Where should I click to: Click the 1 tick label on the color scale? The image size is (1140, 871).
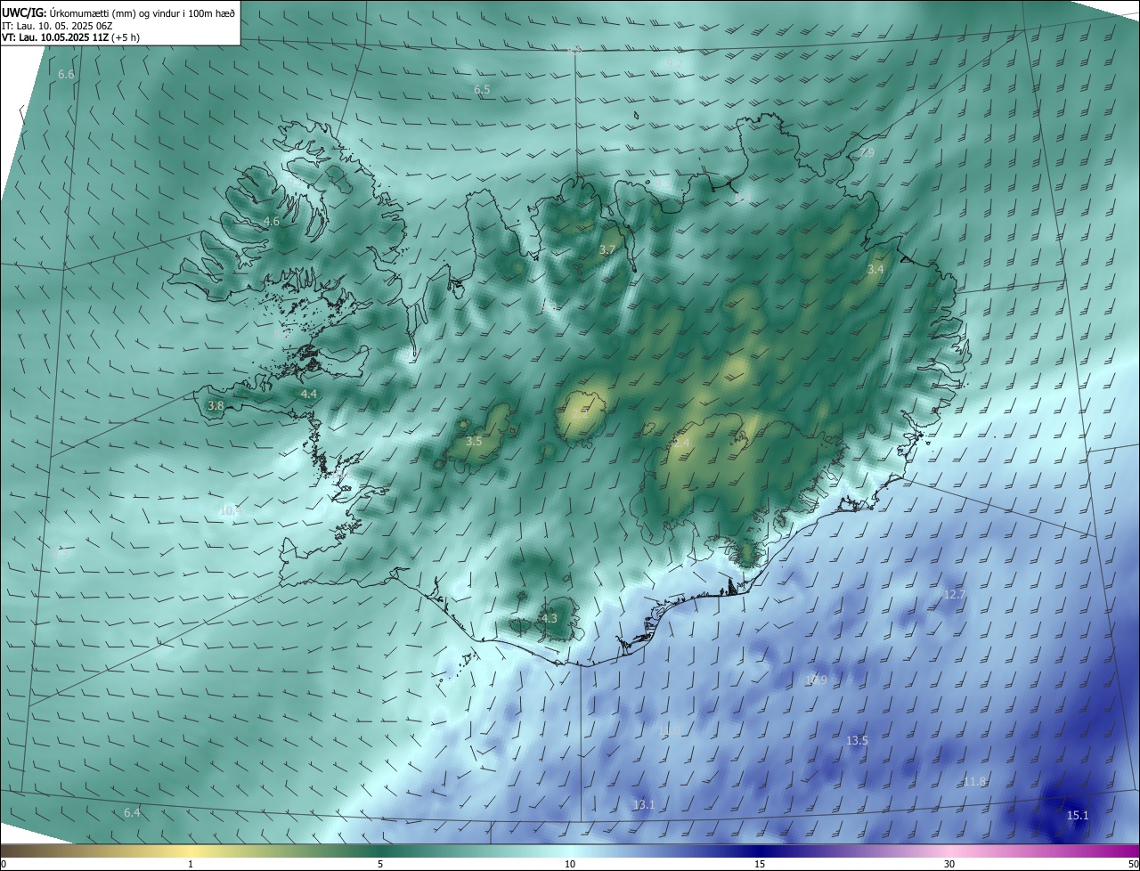coord(191,865)
